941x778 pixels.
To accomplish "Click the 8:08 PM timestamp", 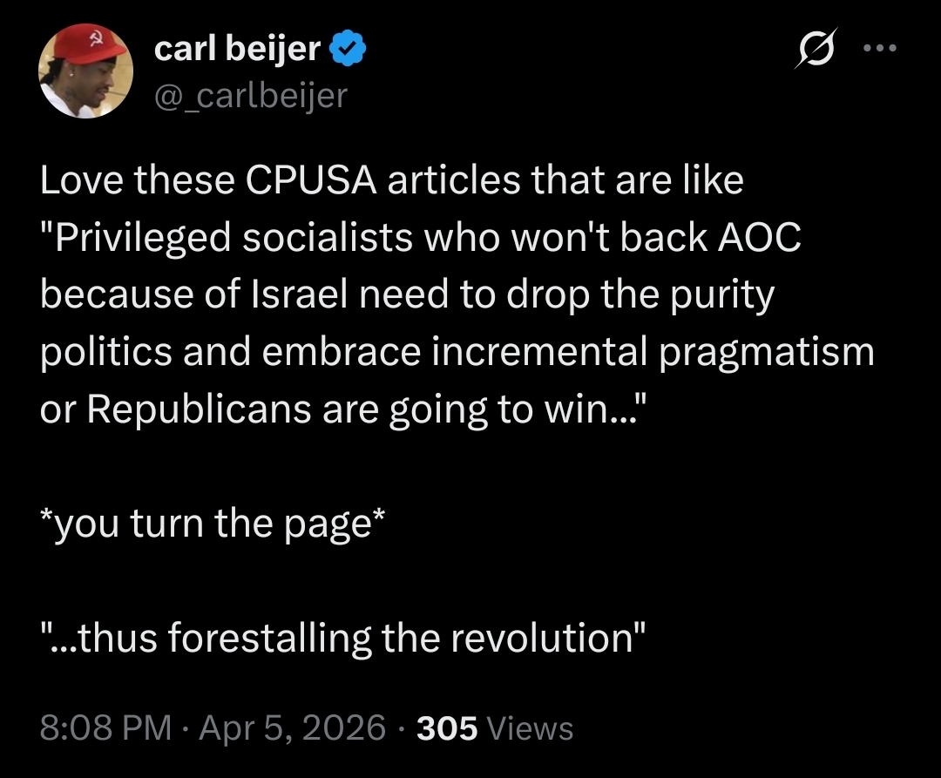I will 106,727.
